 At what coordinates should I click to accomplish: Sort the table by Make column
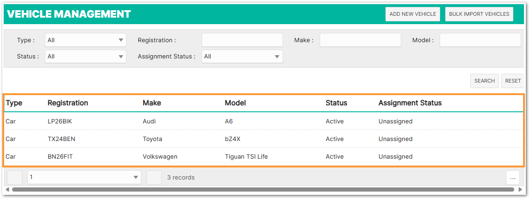pos(151,103)
